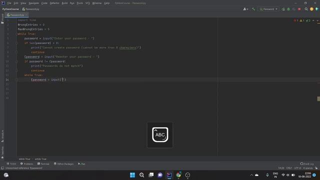Select the Password.py editor tab
Viewport: 320px width, 180px height.
click(16, 15)
